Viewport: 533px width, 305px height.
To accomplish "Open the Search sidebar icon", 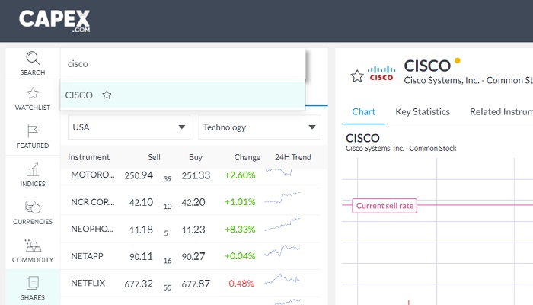I will click(33, 63).
